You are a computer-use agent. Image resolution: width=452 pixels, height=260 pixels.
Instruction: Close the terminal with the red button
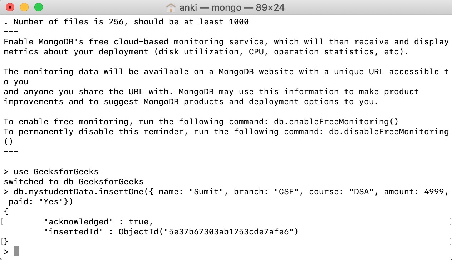10,7
